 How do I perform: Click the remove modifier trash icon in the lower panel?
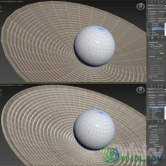[158, 121]
